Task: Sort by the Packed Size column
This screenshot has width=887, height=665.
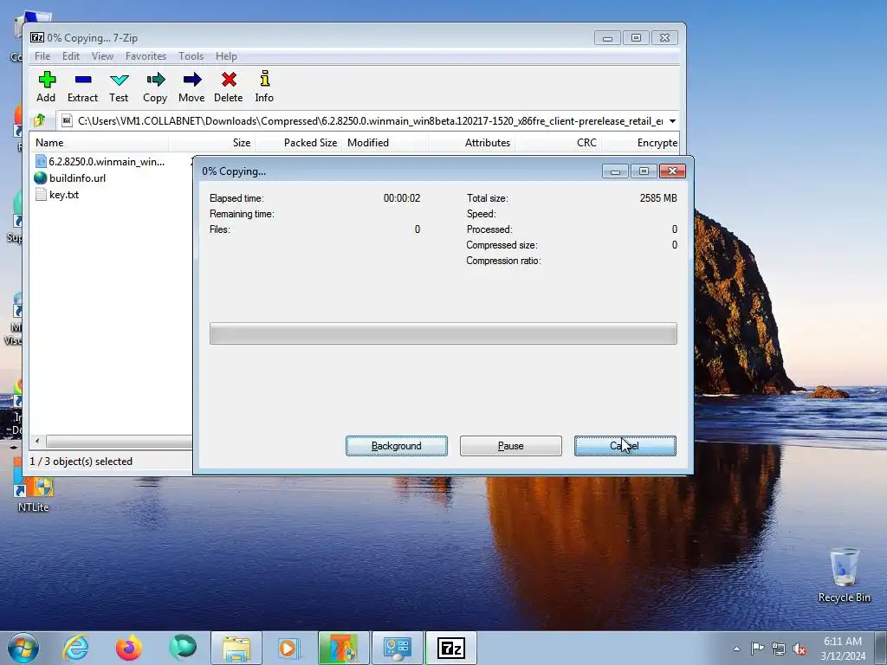Action: click(x=298, y=143)
